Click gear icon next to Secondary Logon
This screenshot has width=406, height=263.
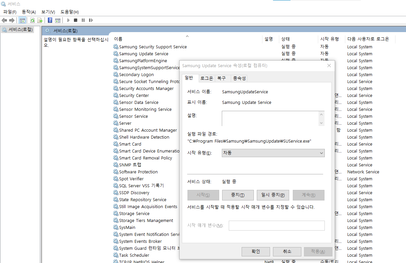[x=116, y=74]
